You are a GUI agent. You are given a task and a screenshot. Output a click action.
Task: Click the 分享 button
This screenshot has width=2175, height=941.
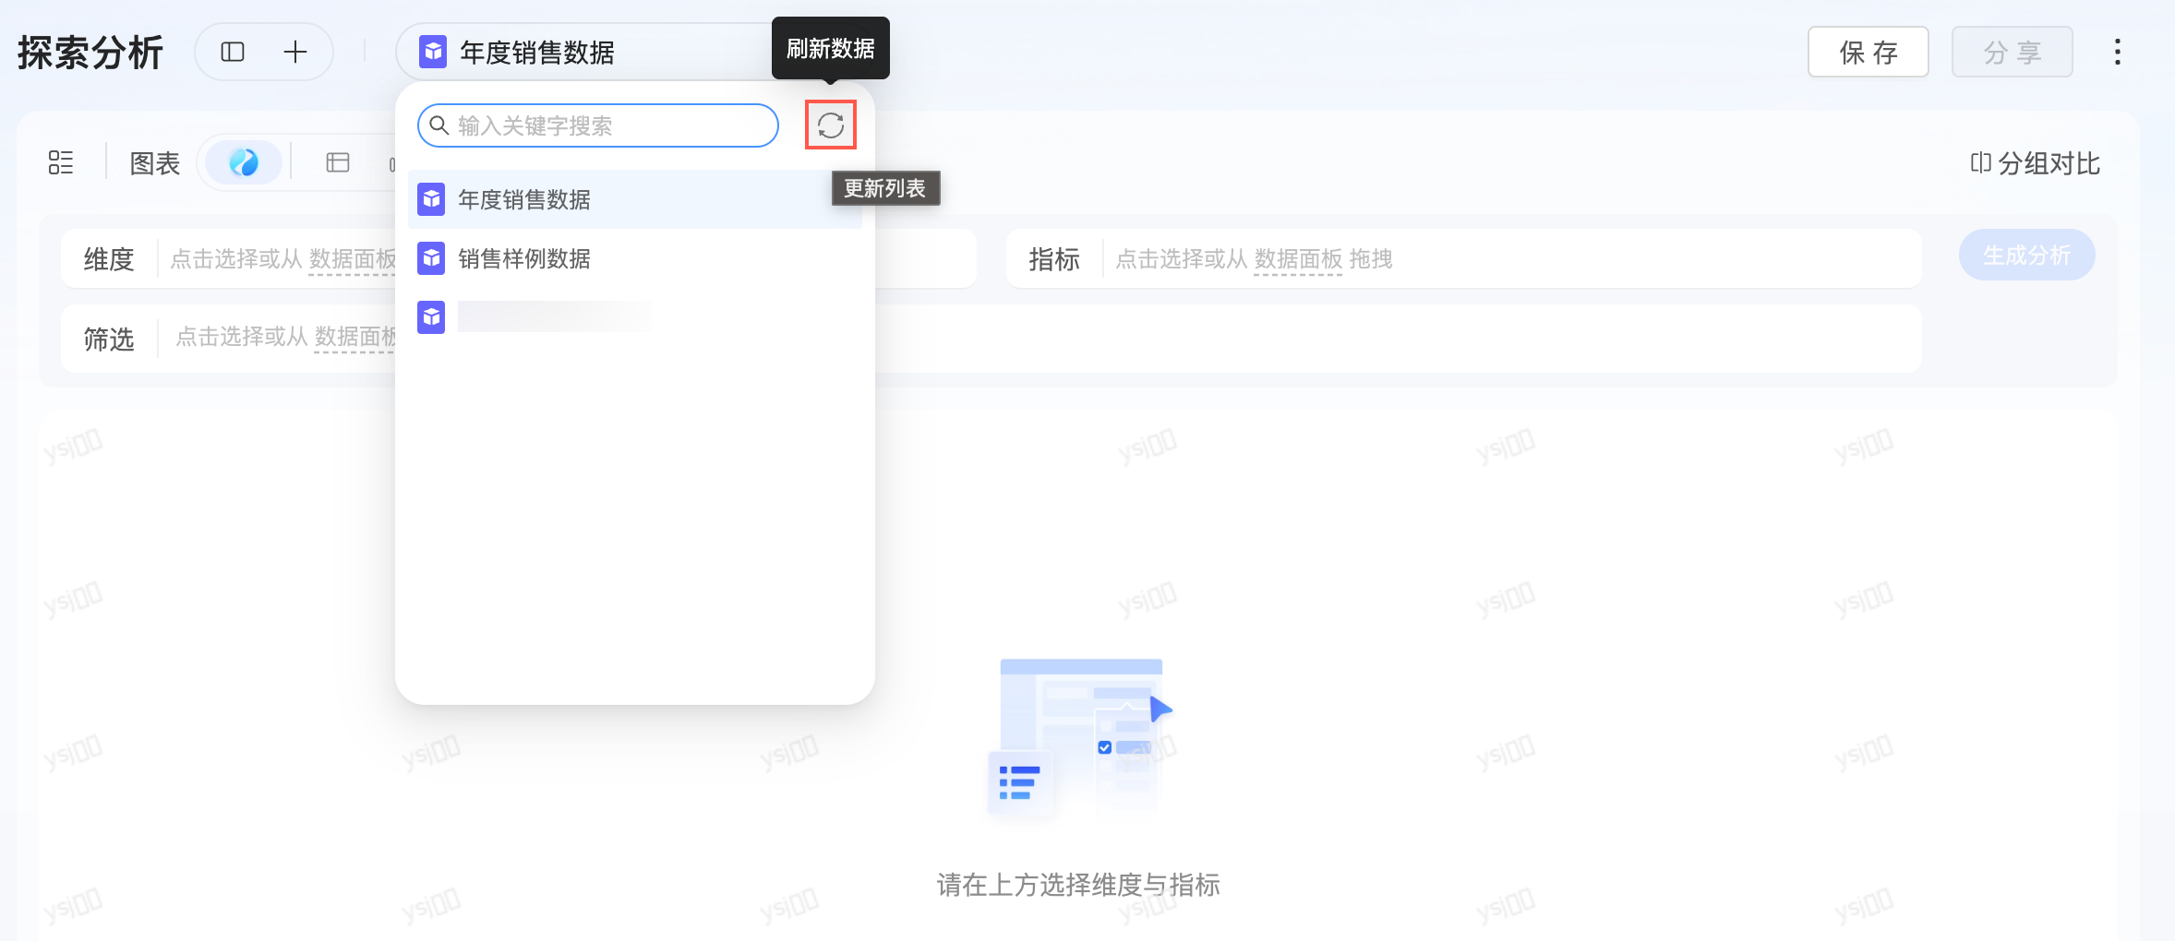[2012, 52]
